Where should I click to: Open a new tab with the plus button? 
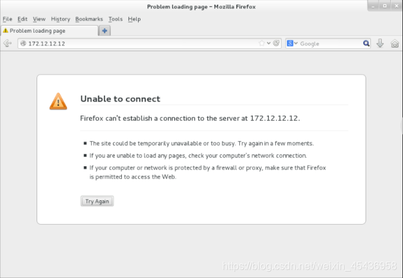click(105, 31)
